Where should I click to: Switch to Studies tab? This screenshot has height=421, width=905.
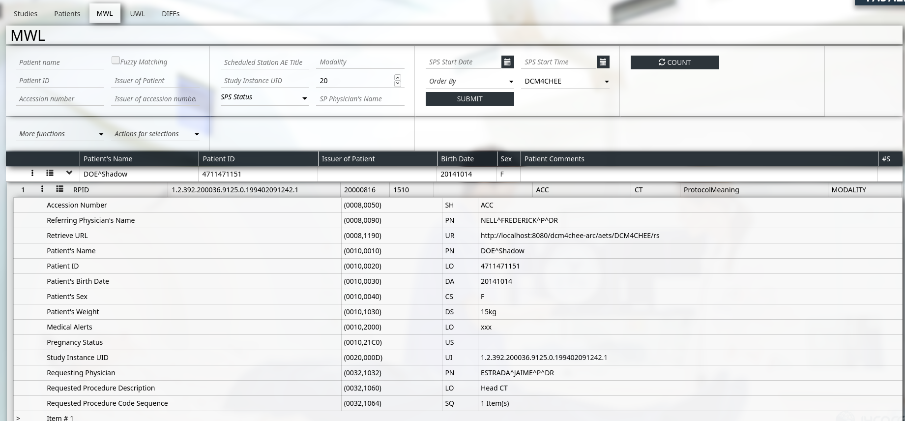26,14
